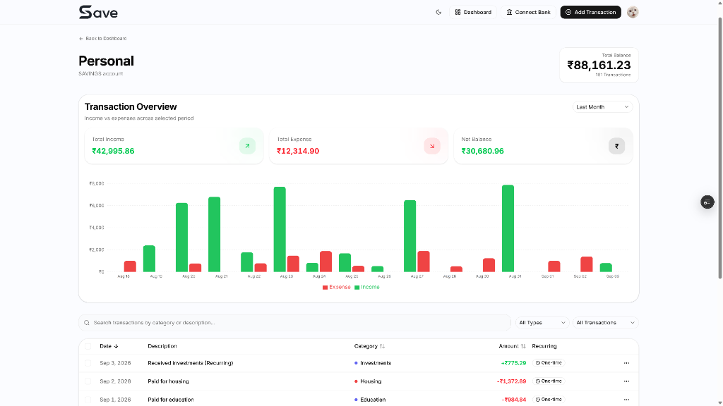Image resolution: width=723 pixels, height=406 pixels.
Task: Click Net Balance value ₹30,680.96
Action: [483, 151]
